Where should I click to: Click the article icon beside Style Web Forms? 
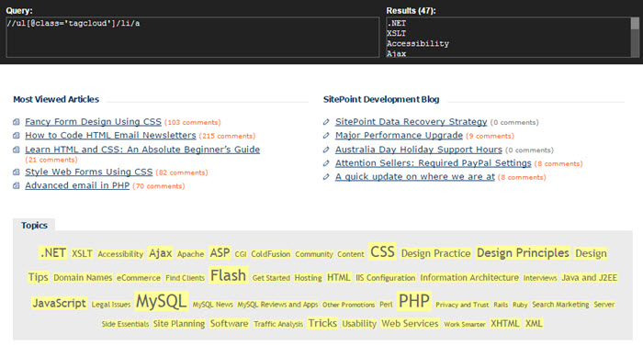tap(16, 172)
